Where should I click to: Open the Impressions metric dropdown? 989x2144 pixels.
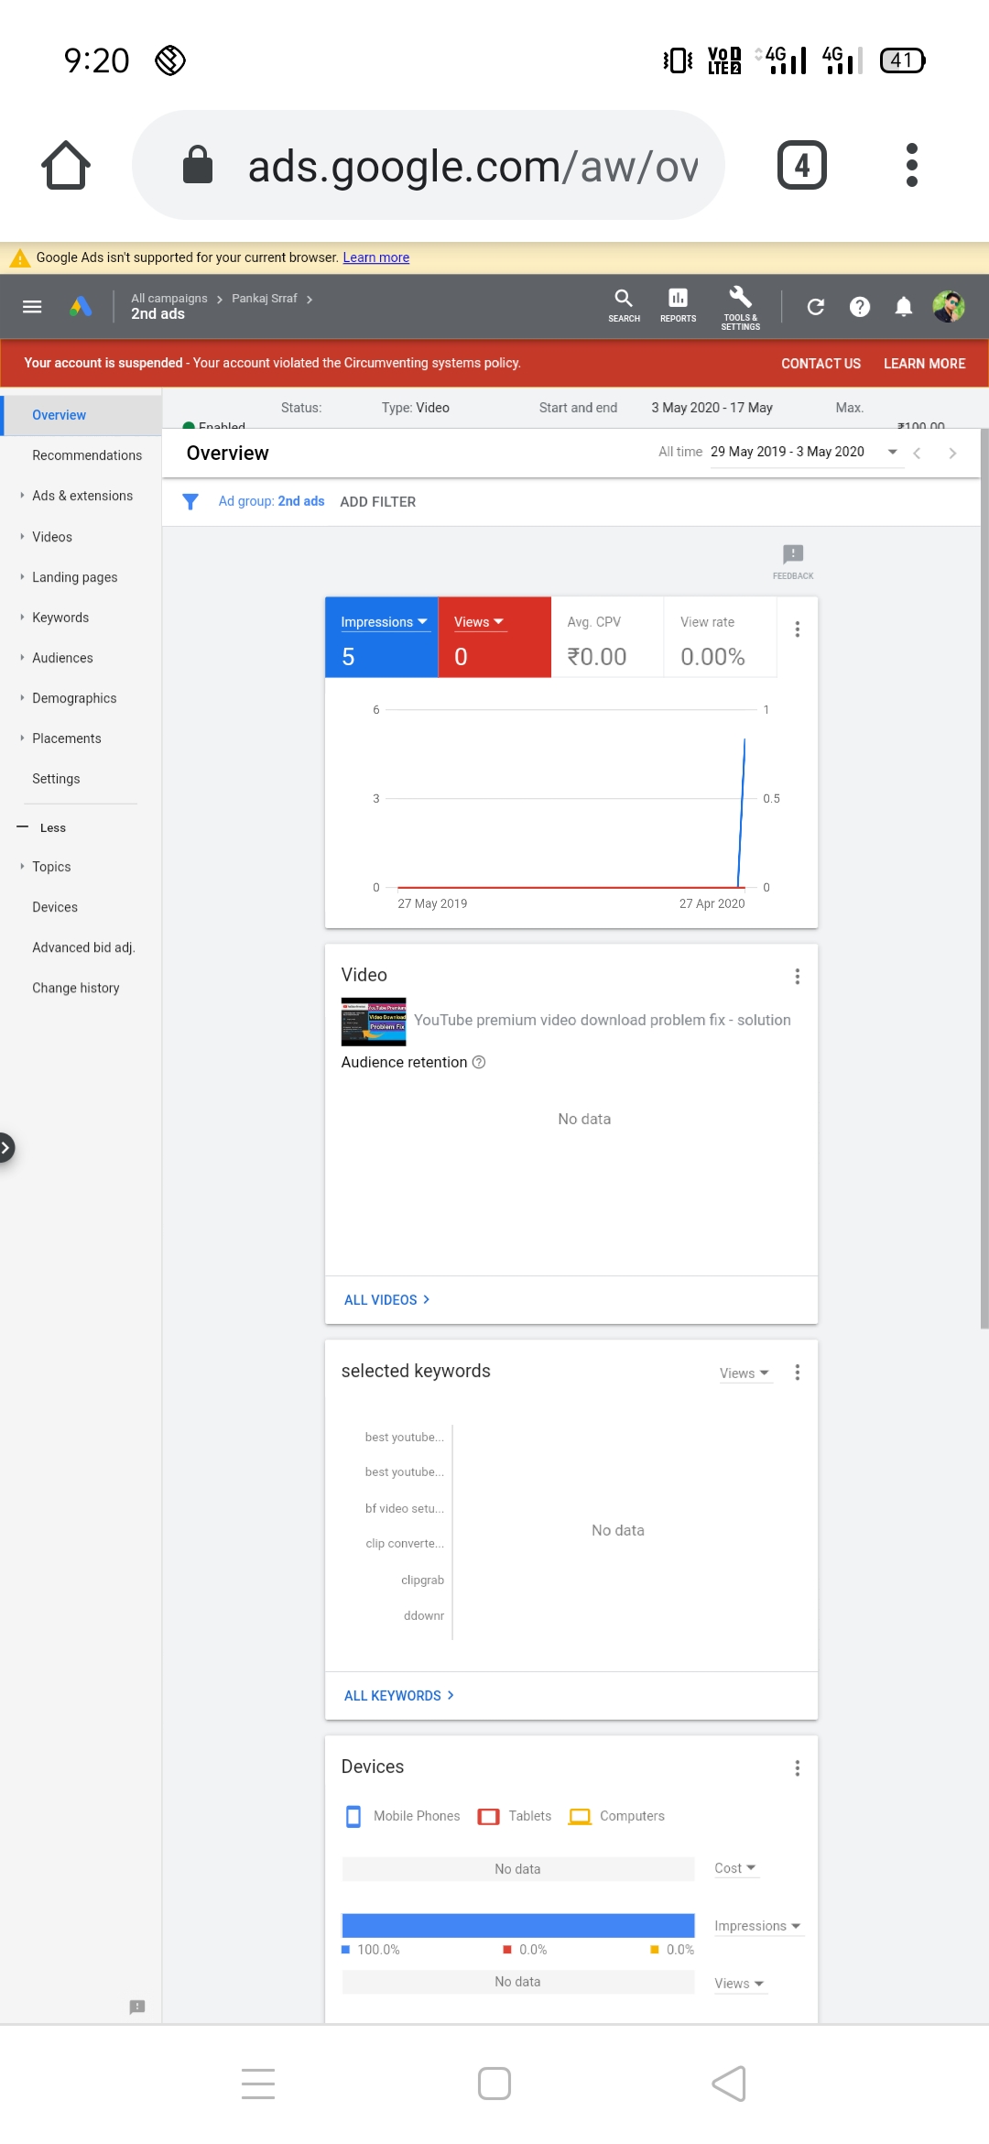click(x=385, y=622)
